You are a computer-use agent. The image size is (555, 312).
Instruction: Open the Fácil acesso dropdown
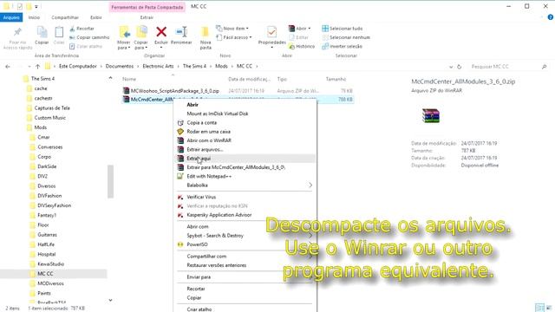click(x=234, y=37)
